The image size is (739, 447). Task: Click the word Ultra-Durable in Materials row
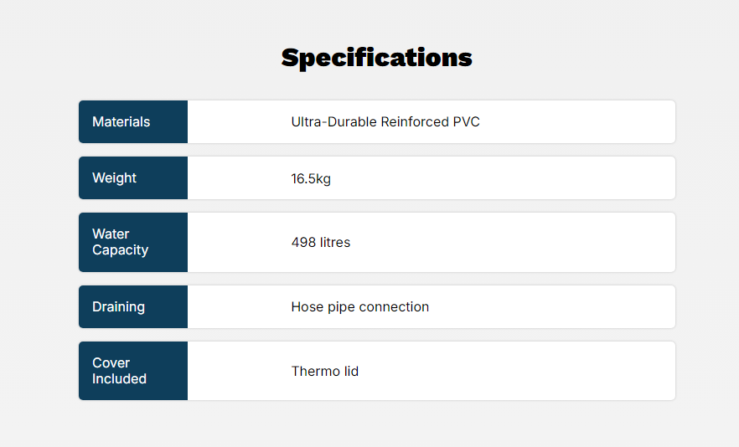pyautogui.click(x=333, y=122)
